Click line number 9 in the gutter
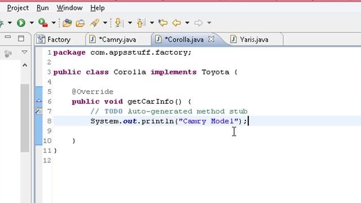This screenshot has height=203, width=361. pos(49,131)
